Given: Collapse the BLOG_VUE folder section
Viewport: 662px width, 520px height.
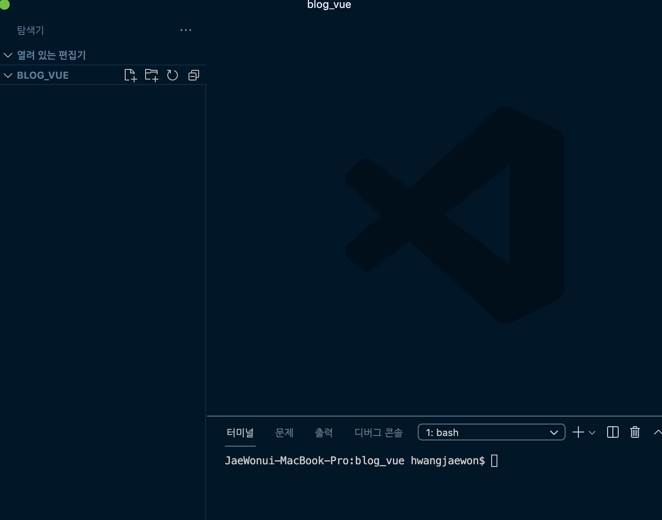Looking at the screenshot, I should click(x=8, y=75).
